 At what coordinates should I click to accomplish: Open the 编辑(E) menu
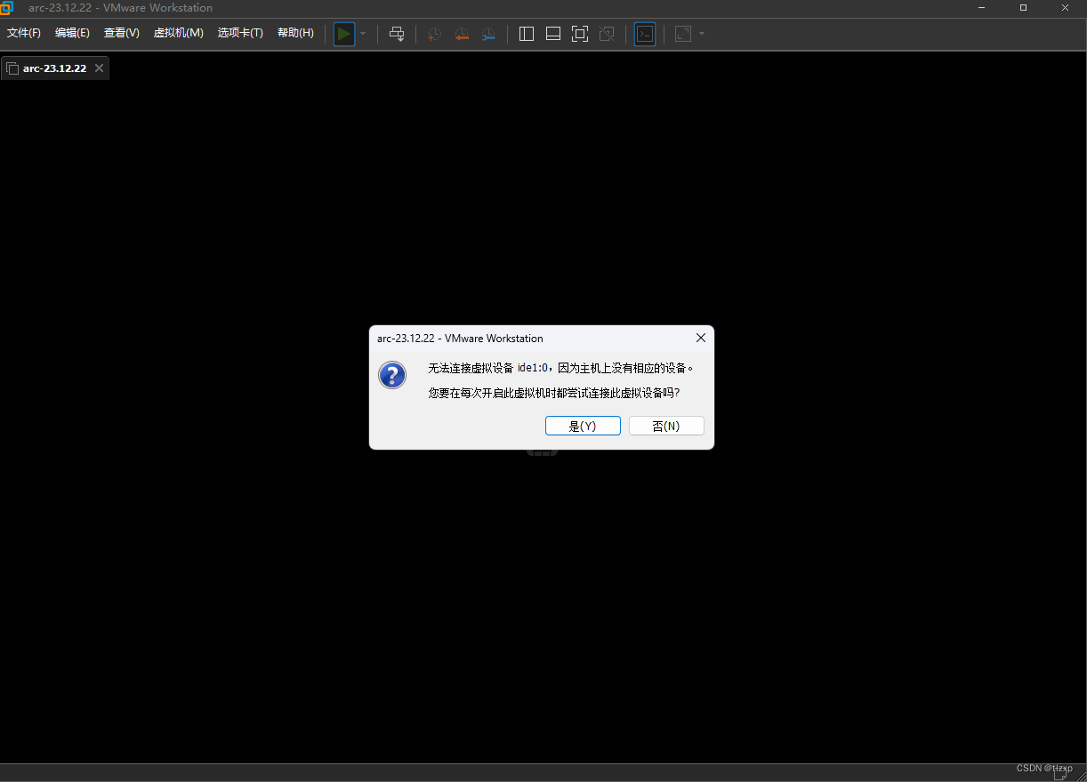click(x=72, y=33)
